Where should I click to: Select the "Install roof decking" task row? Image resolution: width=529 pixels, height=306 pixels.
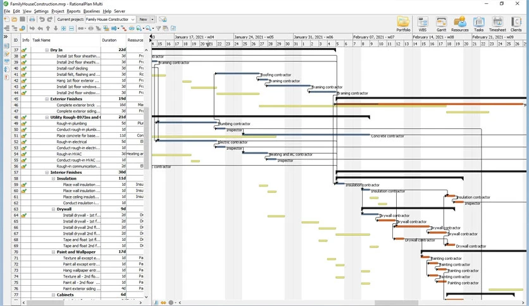79,68
